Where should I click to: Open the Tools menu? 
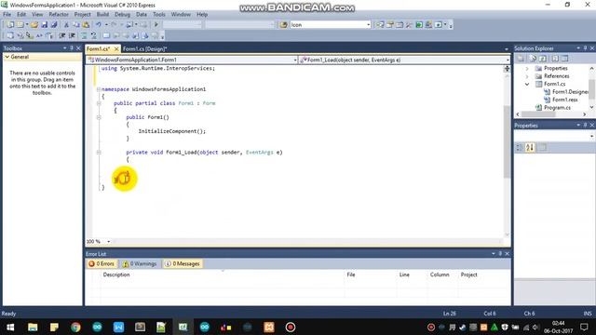coord(159,15)
